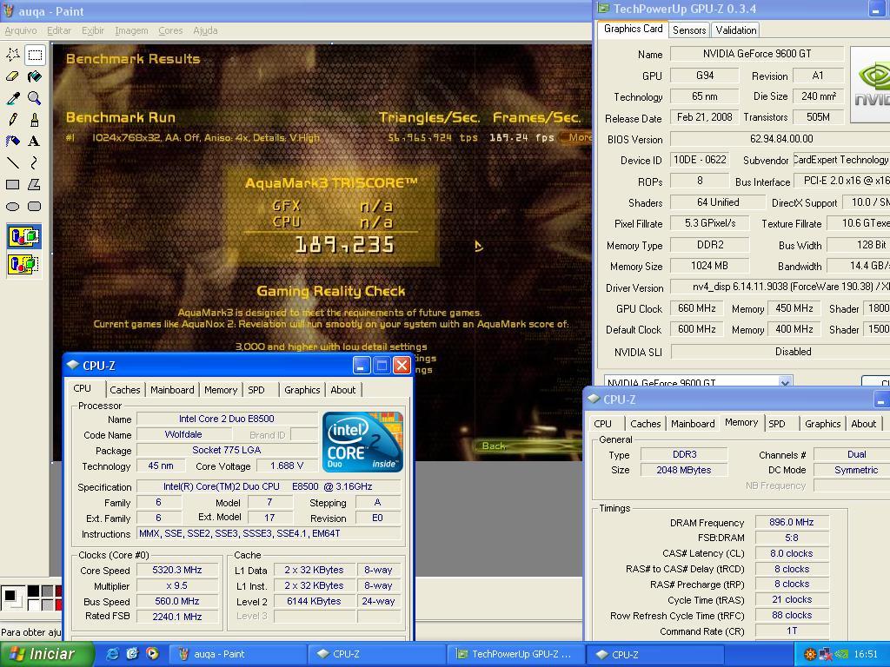Click the Iniciar start button

pyautogui.click(x=47, y=654)
